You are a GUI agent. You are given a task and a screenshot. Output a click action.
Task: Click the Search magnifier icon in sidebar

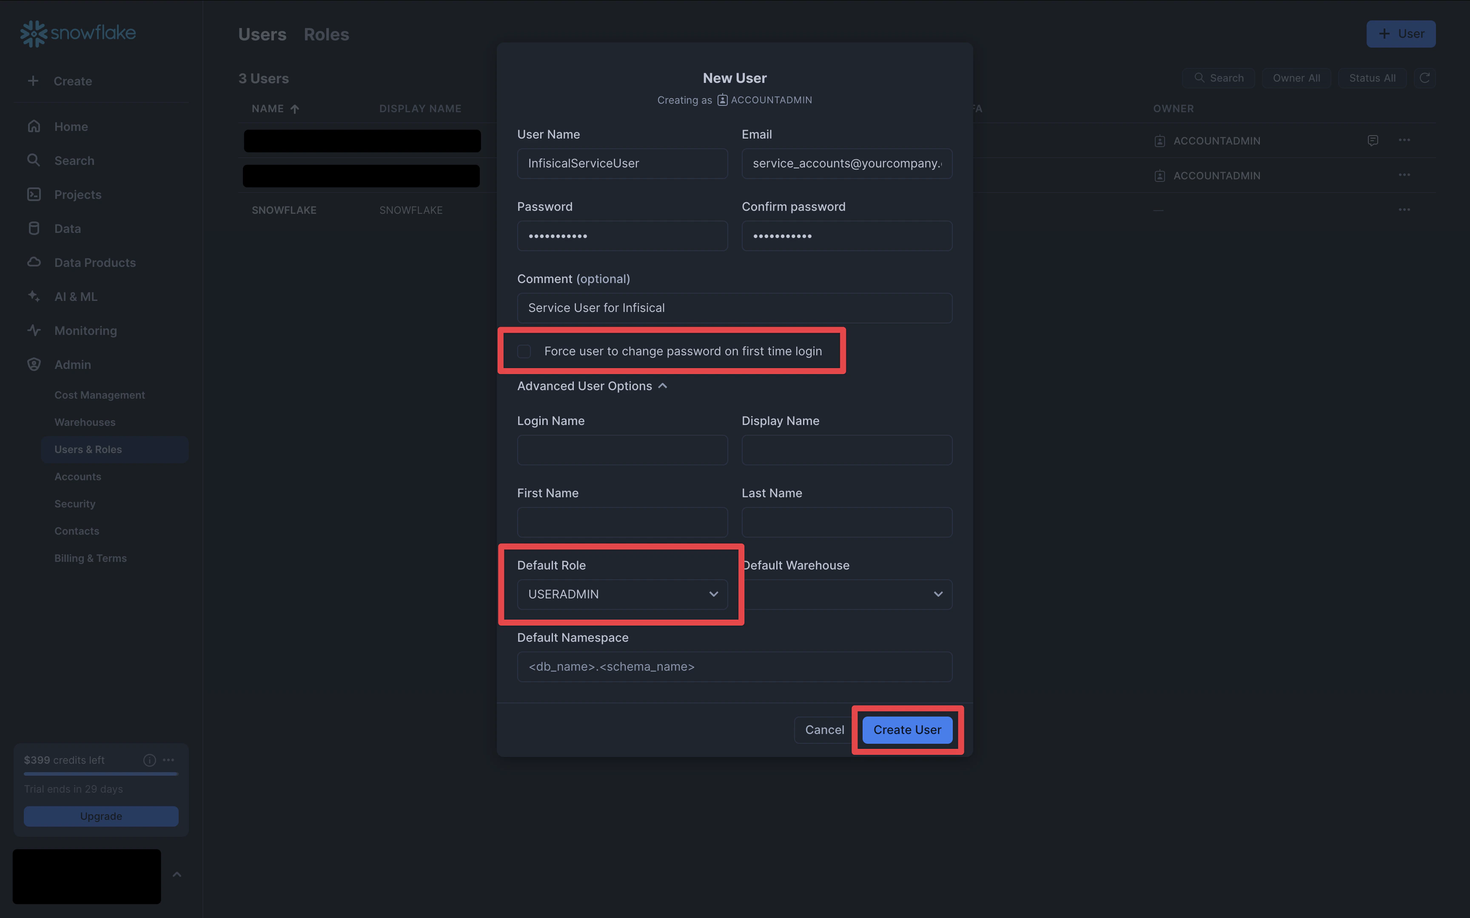pos(34,160)
